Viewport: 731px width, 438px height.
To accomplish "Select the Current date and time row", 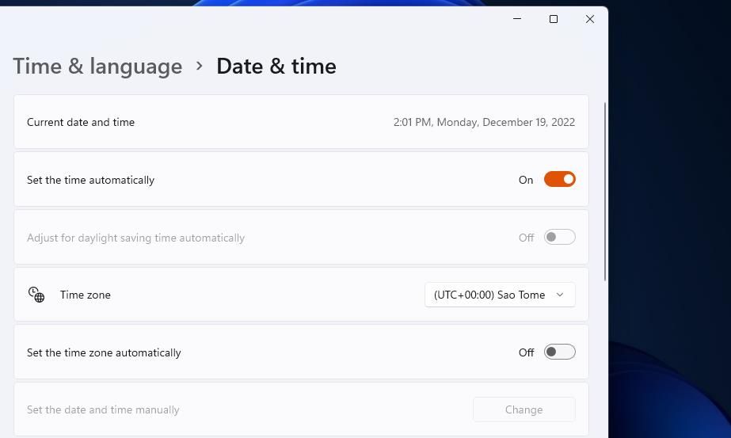I will click(x=301, y=122).
